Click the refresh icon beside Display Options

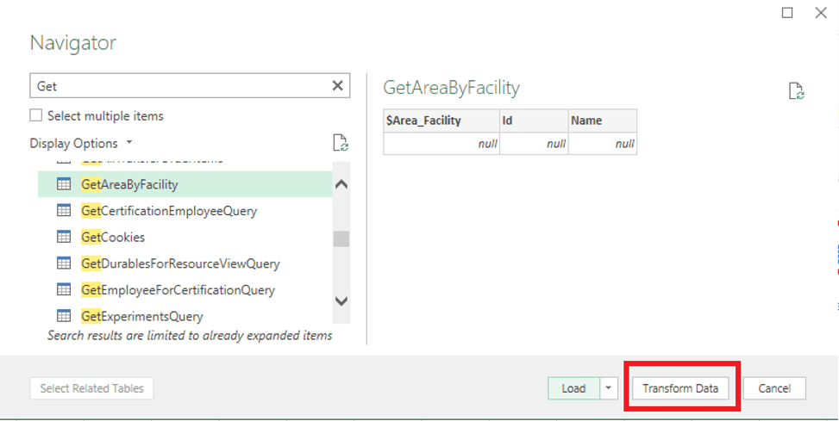click(341, 143)
